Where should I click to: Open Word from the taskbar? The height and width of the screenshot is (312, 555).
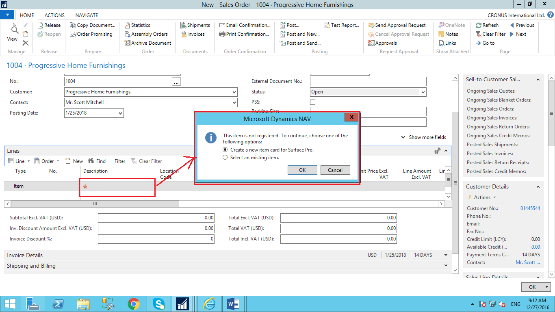pos(233,304)
